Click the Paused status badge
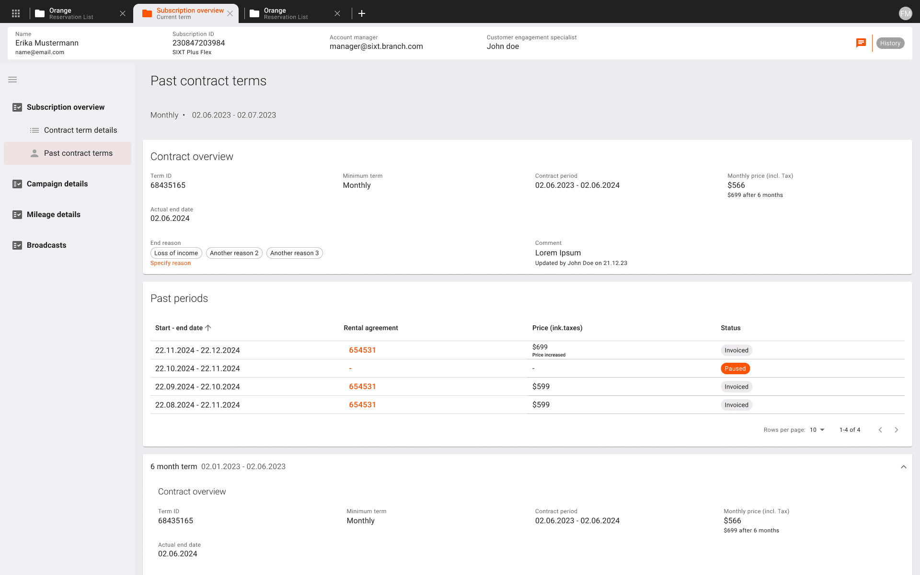Viewport: 920px width, 575px height. coord(735,368)
